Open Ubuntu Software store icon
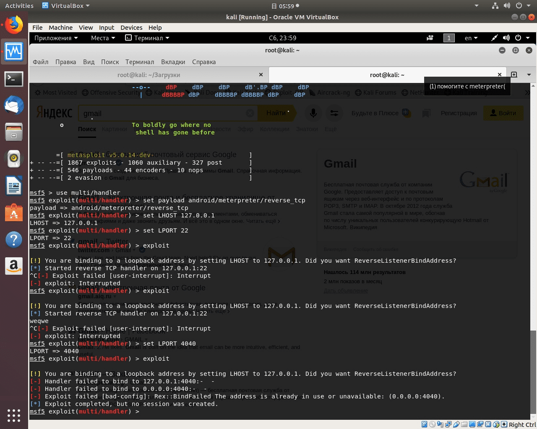 coord(14,212)
